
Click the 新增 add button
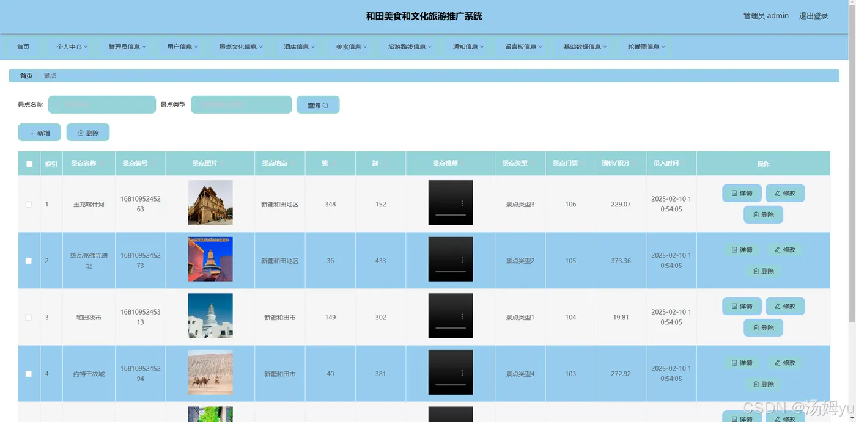pos(39,133)
